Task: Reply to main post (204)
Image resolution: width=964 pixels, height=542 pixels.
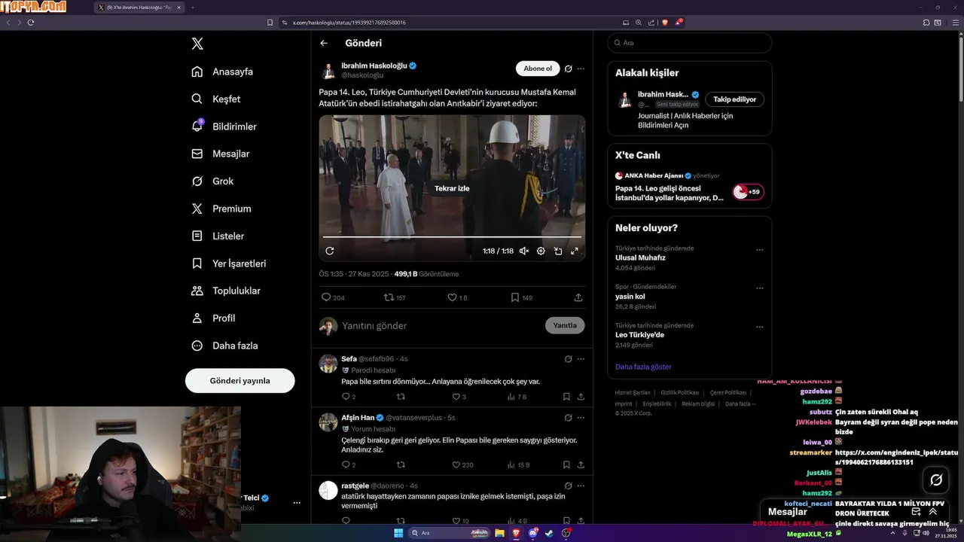Action: 333,297
